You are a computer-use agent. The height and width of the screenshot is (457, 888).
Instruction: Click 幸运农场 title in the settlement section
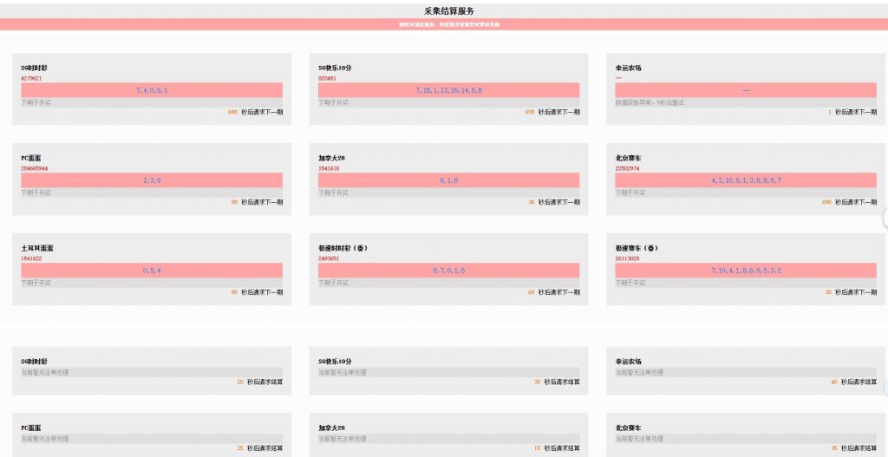[x=629, y=361]
